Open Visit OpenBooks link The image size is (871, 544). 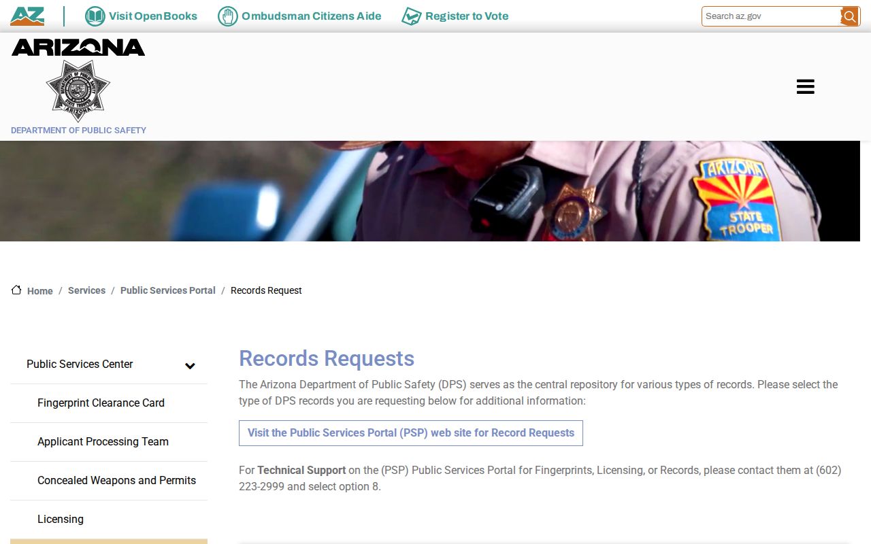pos(153,16)
